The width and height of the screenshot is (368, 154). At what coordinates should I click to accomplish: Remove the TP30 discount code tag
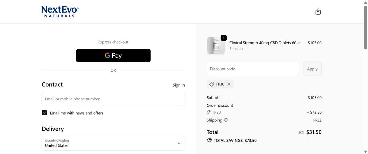(229, 84)
